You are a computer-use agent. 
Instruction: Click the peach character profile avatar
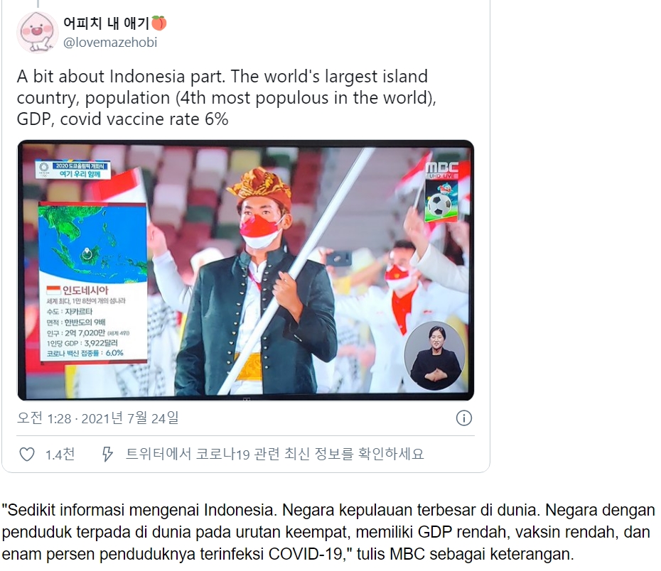(37, 33)
